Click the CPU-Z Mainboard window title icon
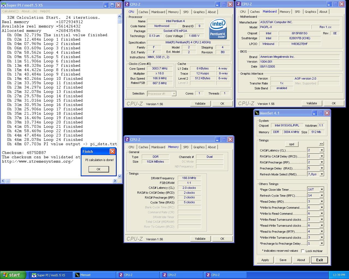Image resolution: width=349 pixels, height=279 pixels. 239,4
